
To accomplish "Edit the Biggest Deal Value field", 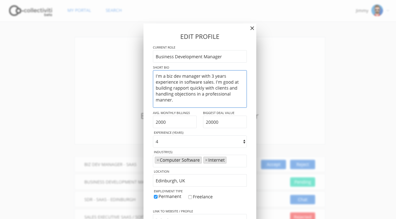I will point(225,122).
